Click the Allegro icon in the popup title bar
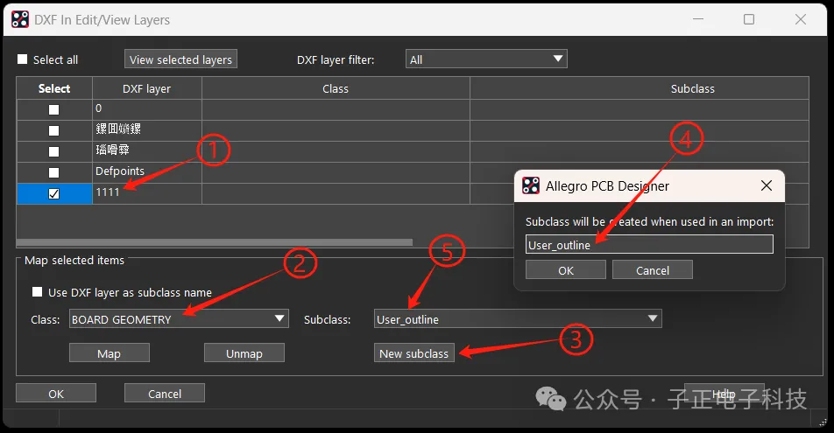 530,185
